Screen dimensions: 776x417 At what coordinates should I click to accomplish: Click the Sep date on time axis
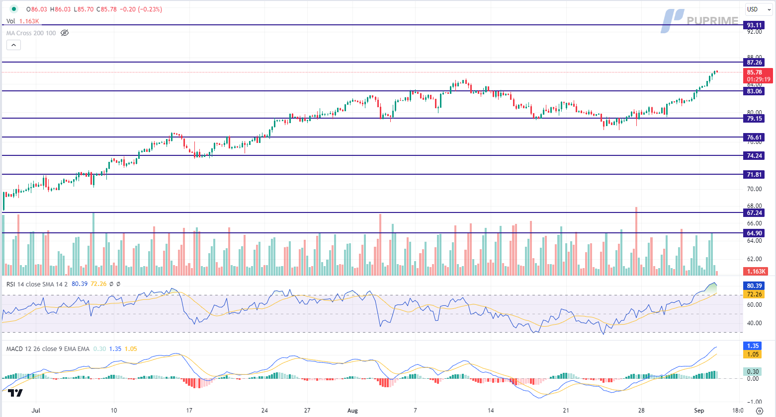699,411
